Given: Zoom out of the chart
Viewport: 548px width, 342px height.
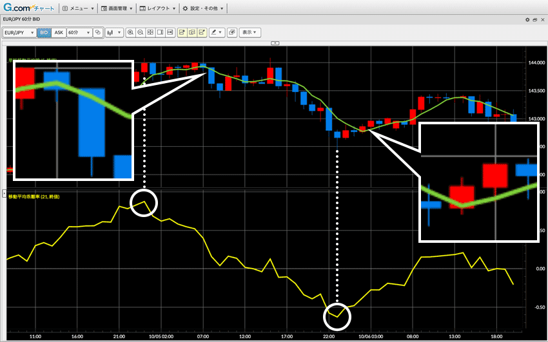Looking at the screenshot, I should click(141, 32).
